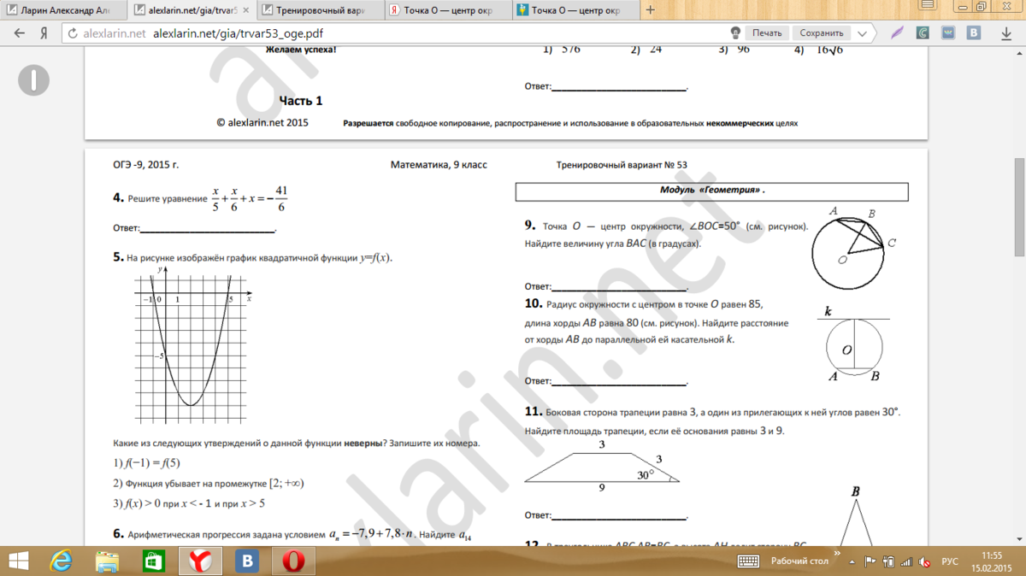Open the touch keyboard icon in taskbar
Image resolution: width=1026 pixels, height=576 pixels.
click(x=748, y=561)
